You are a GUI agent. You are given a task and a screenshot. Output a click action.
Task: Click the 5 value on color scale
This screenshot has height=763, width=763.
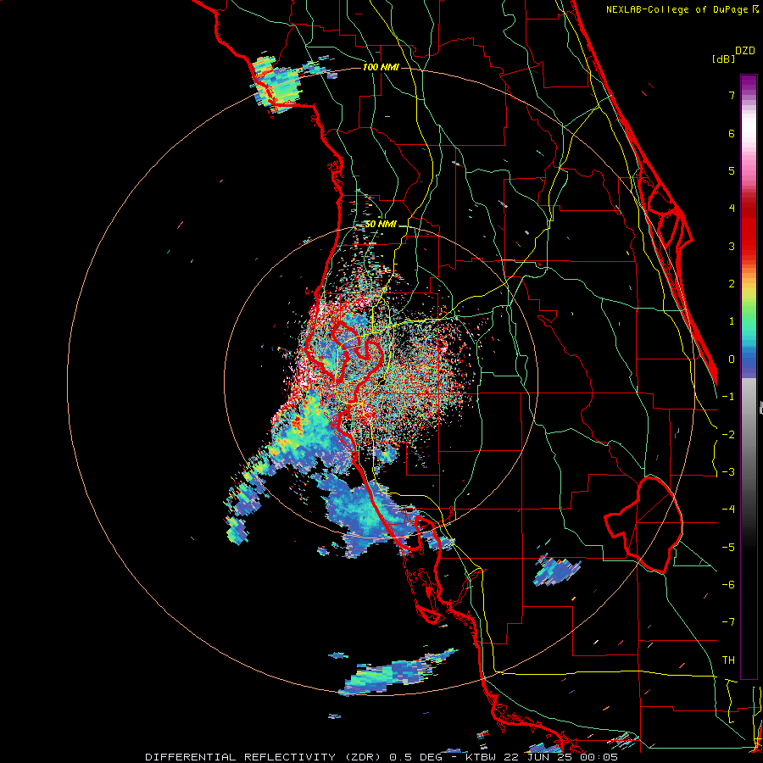pos(732,170)
